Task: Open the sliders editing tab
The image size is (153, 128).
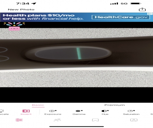Action: [19, 120]
